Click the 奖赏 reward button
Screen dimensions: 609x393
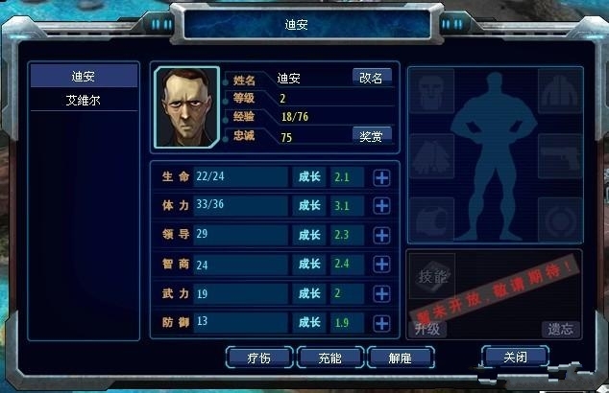[372, 136]
